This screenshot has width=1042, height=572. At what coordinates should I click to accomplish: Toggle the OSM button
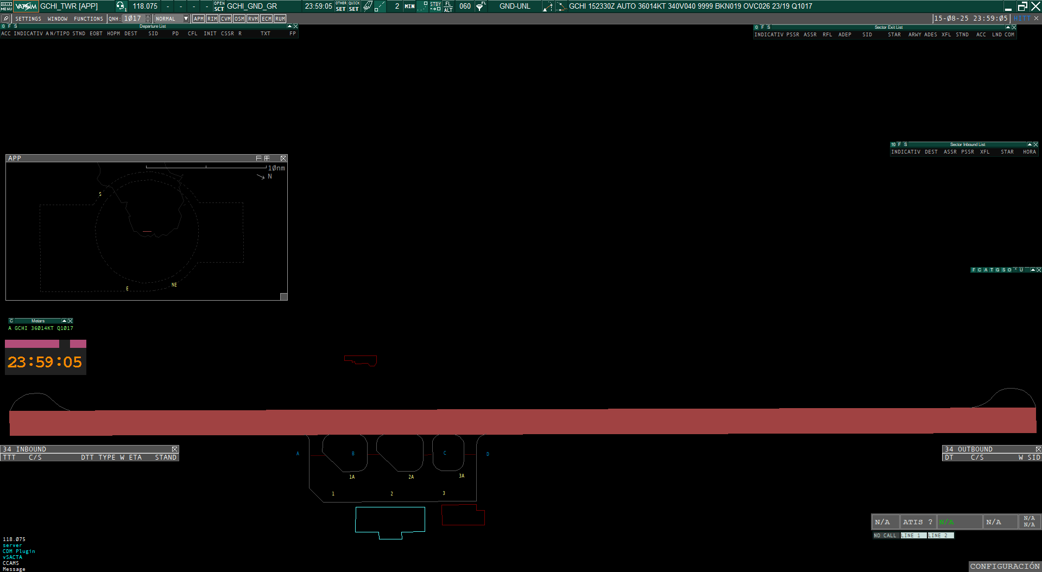[x=239, y=18]
